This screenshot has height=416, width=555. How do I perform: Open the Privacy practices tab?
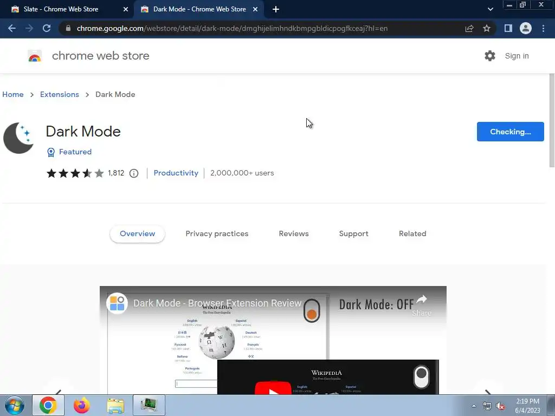click(217, 234)
